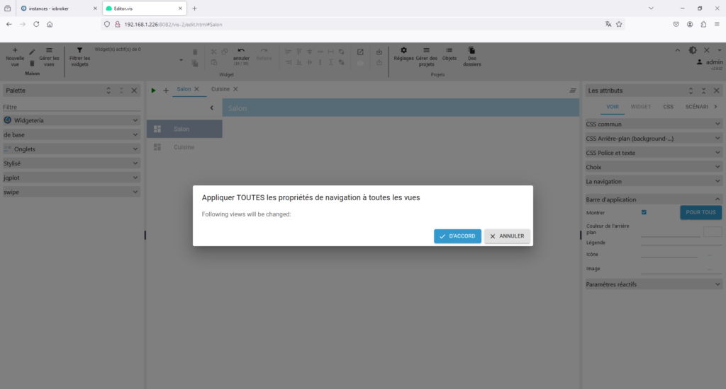Open Gérer les vues
Image resolution: width=726 pixels, height=389 pixels.
coord(49,57)
